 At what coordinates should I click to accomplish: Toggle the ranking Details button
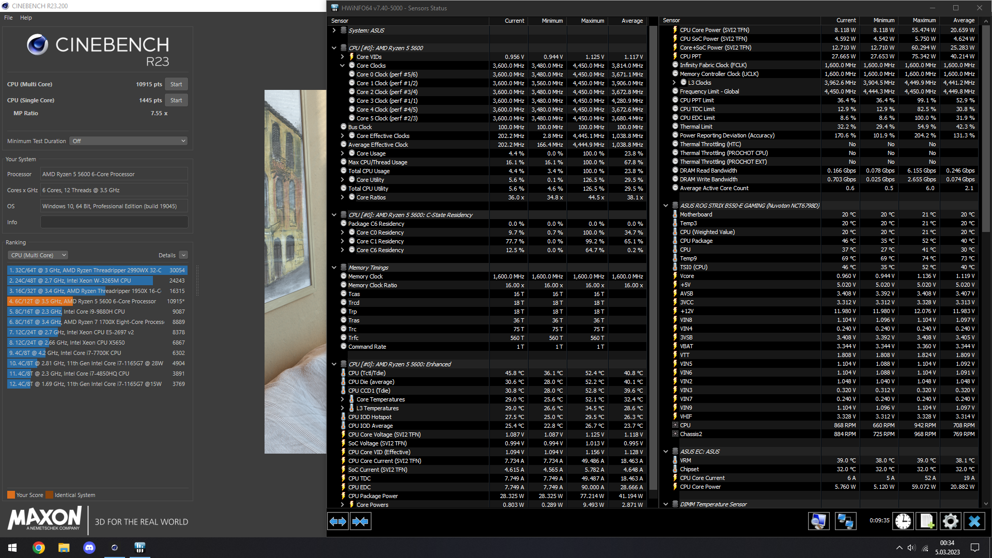183,255
